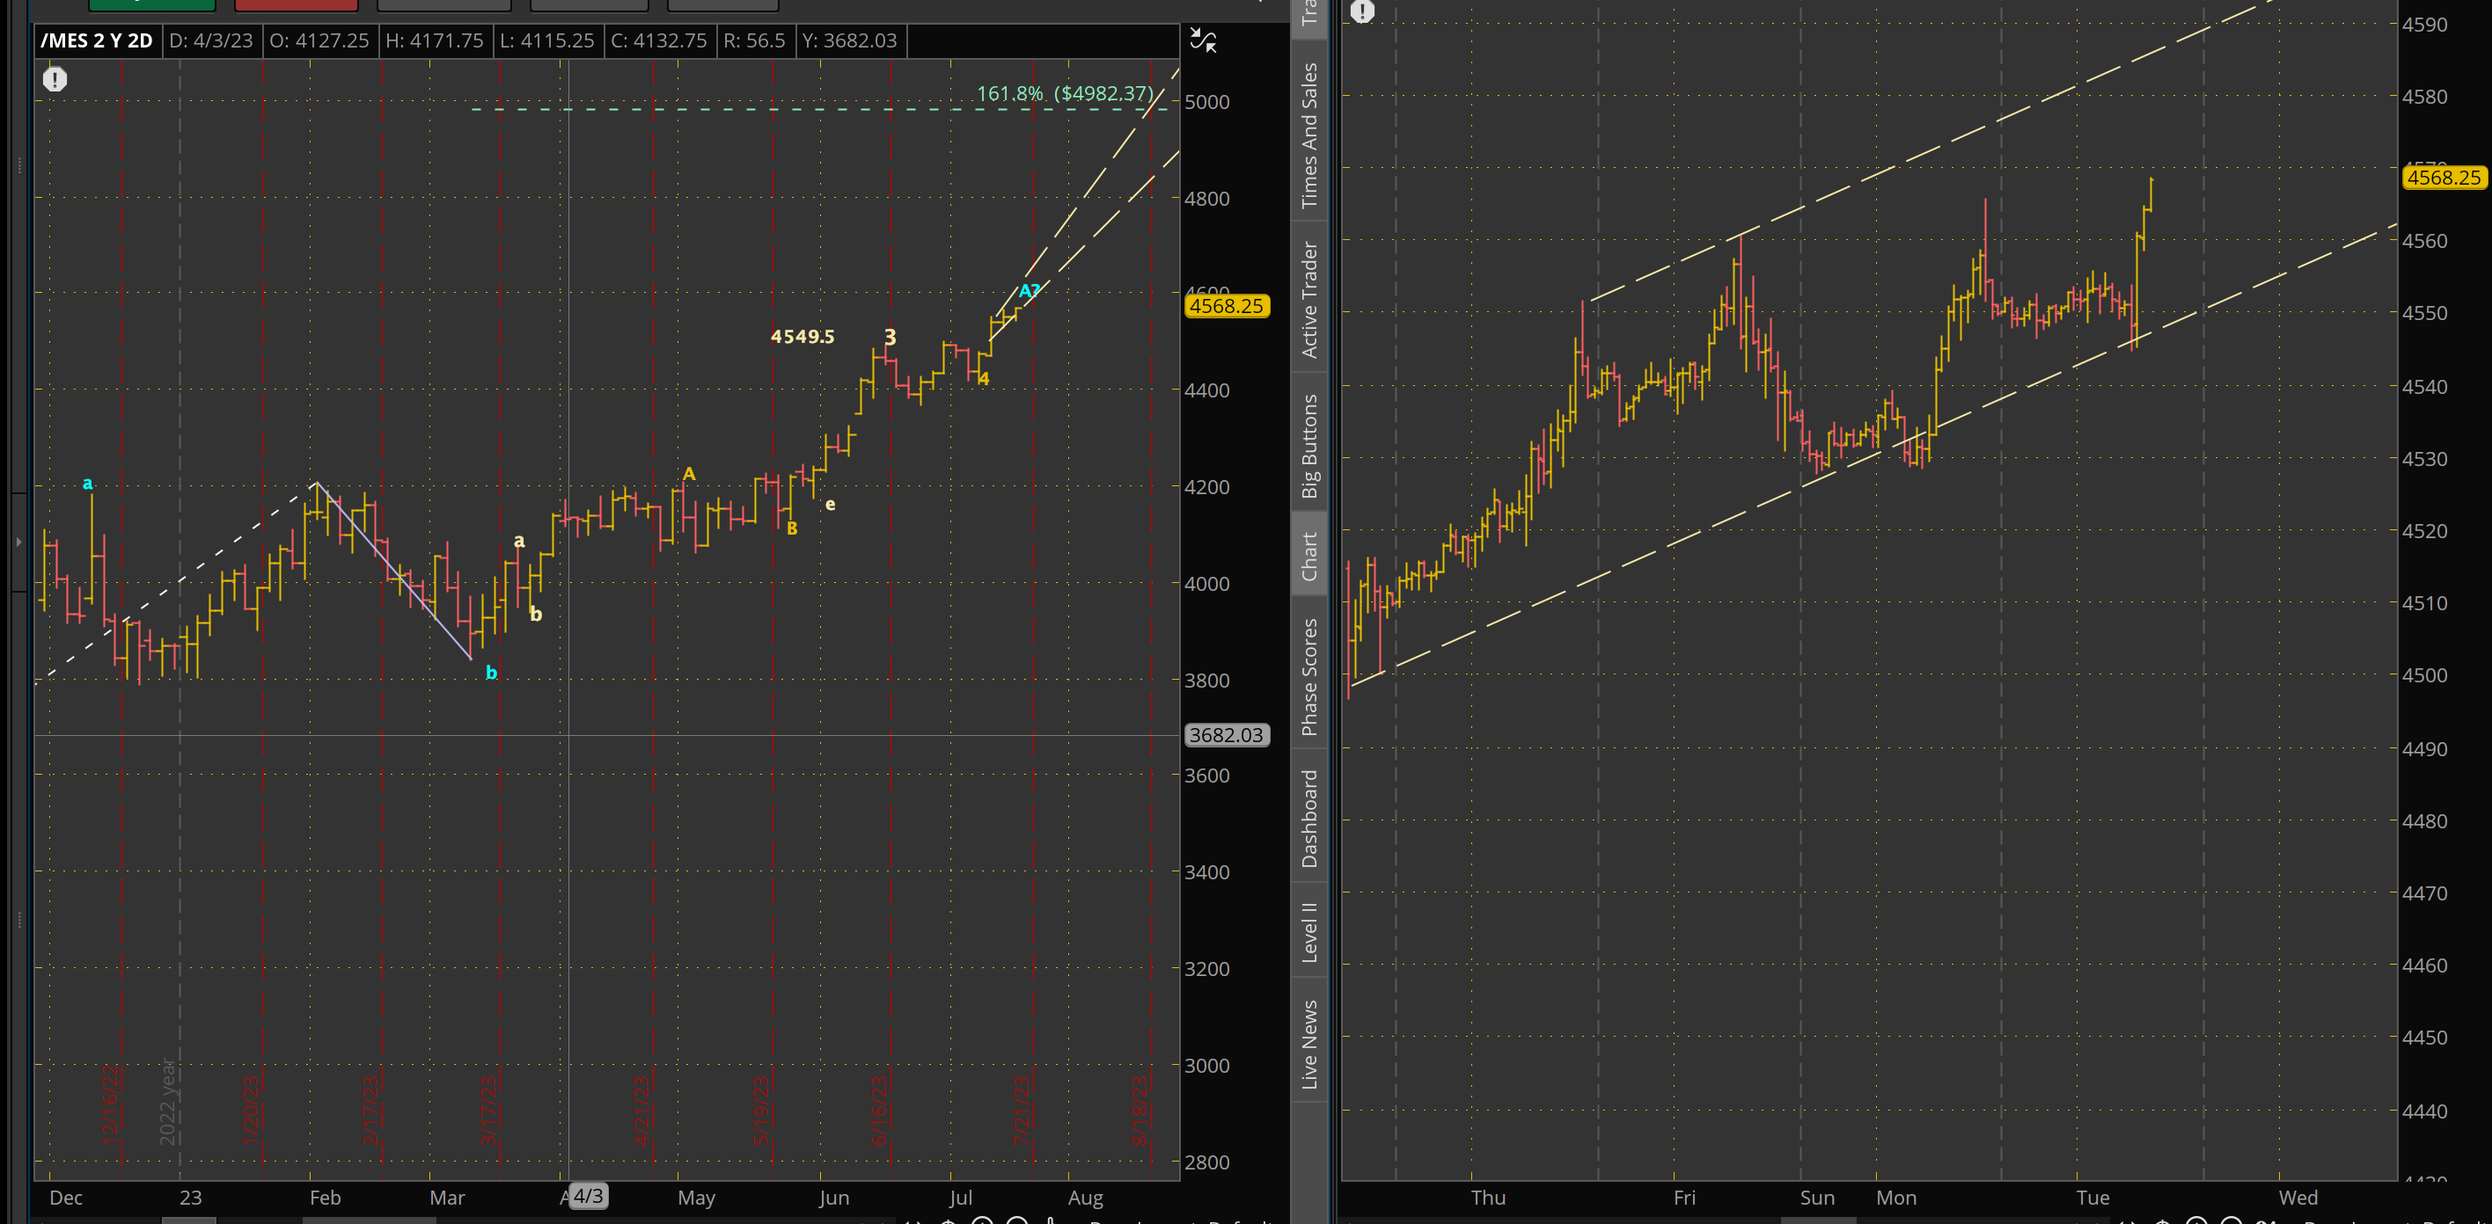2492x1224 pixels.
Task: Click the Y: 3682.03 cursor value
Action: coord(849,40)
